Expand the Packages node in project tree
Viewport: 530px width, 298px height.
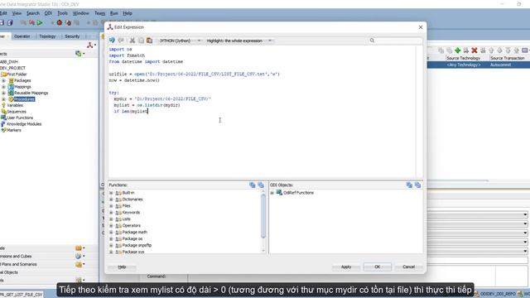(x=3, y=80)
